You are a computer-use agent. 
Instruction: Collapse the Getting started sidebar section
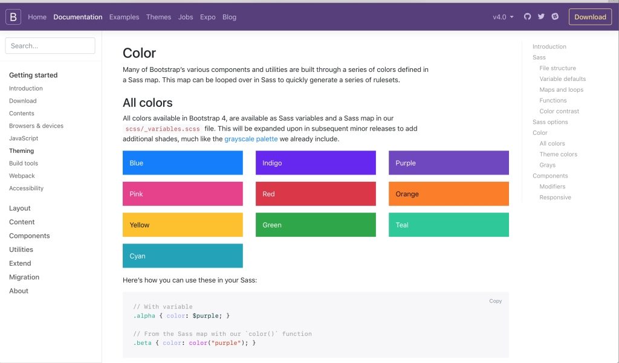(x=33, y=75)
